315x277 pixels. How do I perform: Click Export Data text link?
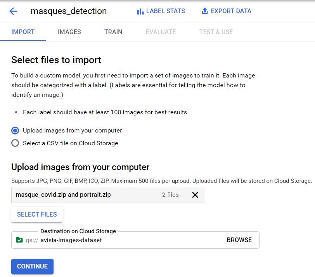point(231,11)
